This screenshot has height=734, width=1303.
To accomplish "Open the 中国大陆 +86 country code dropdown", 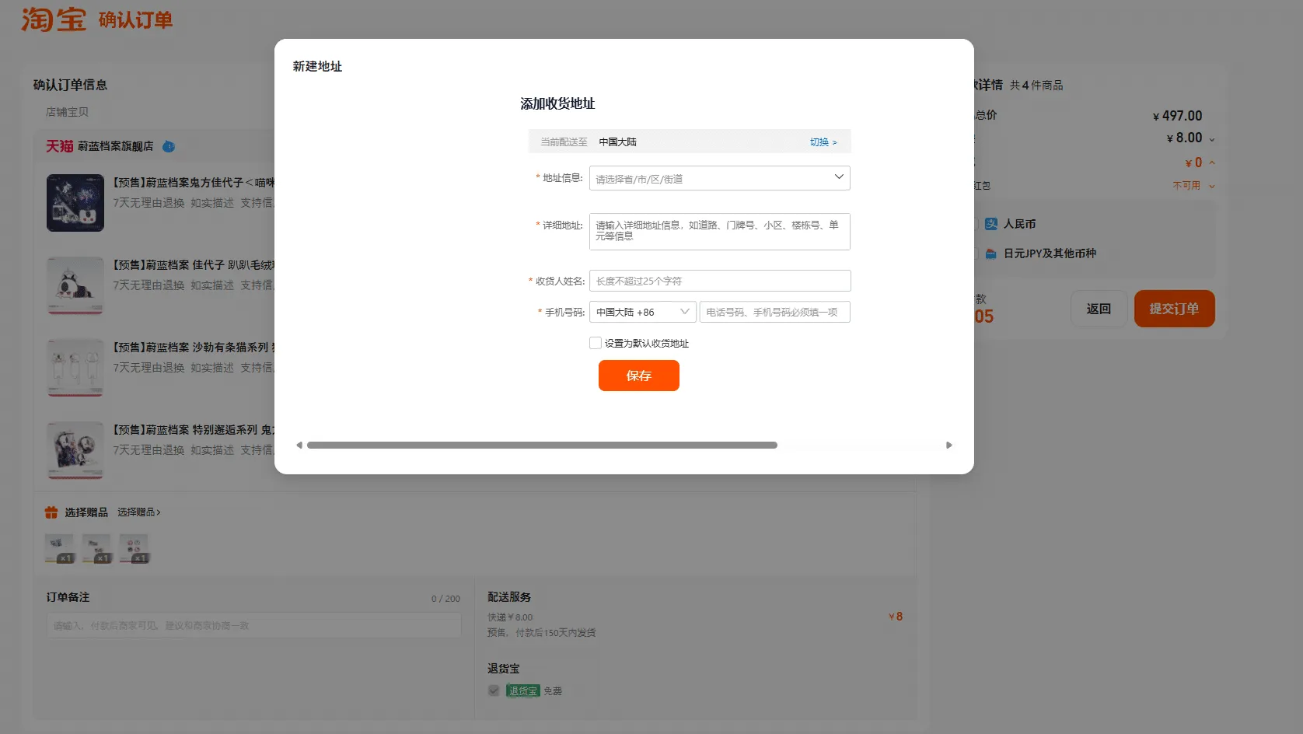I will tap(642, 312).
